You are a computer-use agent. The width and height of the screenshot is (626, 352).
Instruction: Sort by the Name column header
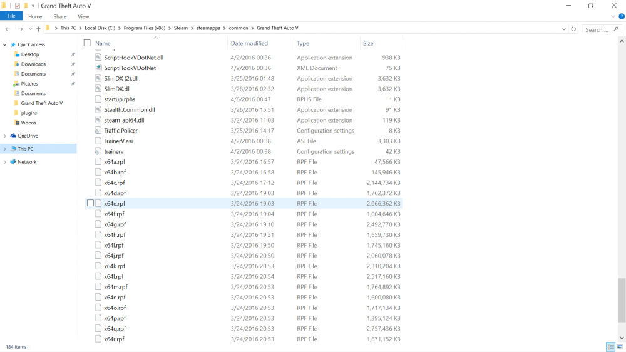[103, 43]
